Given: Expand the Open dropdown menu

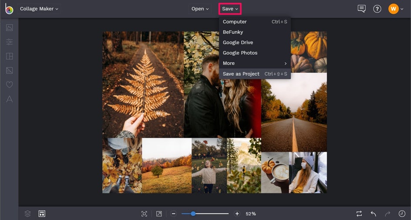Looking at the screenshot, I should tap(200, 9).
